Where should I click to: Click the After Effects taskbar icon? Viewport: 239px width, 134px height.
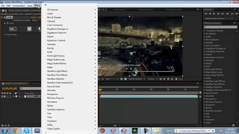(37, 131)
